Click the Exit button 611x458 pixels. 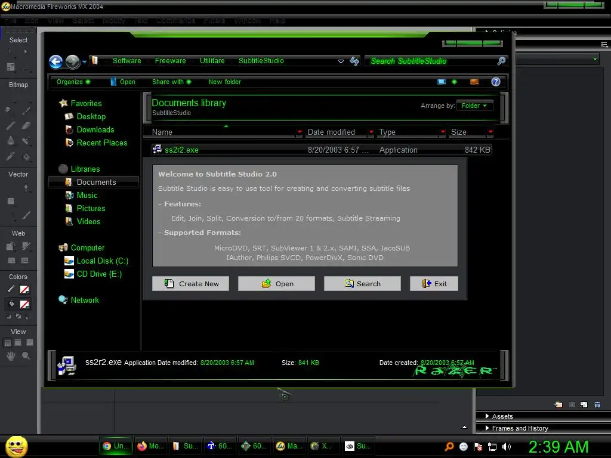pos(434,283)
